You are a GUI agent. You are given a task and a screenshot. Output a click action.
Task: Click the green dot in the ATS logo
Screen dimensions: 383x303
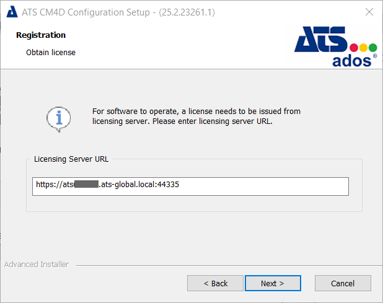pos(372,48)
